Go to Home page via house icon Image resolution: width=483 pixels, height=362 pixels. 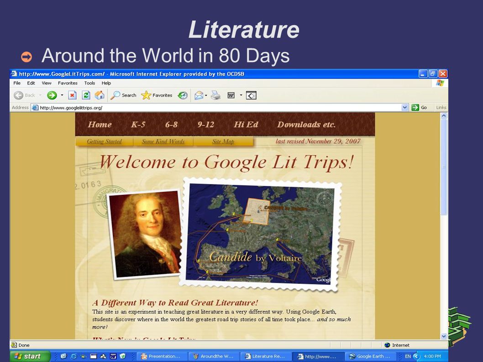(100, 95)
